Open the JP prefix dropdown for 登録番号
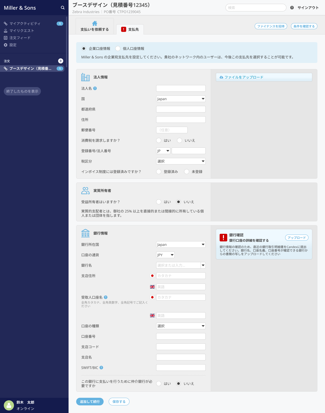This screenshot has width=325, height=413. coord(163,151)
